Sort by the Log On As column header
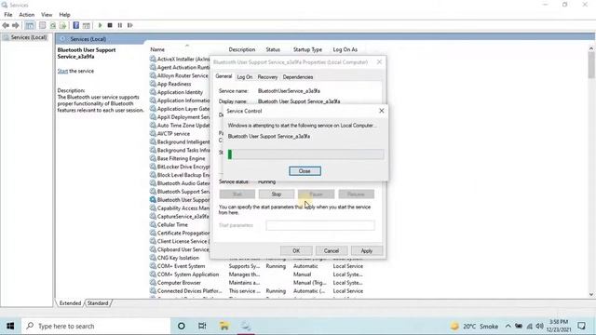The height and width of the screenshot is (335, 596). (345, 49)
